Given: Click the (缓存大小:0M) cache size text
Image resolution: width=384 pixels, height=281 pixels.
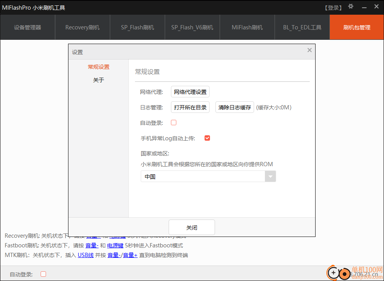Looking at the screenshot, I should coord(274,107).
